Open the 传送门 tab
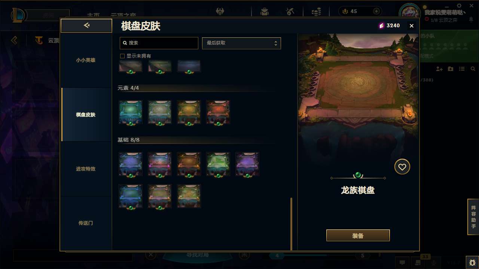The width and height of the screenshot is (479, 269). pyautogui.click(x=86, y=223)
